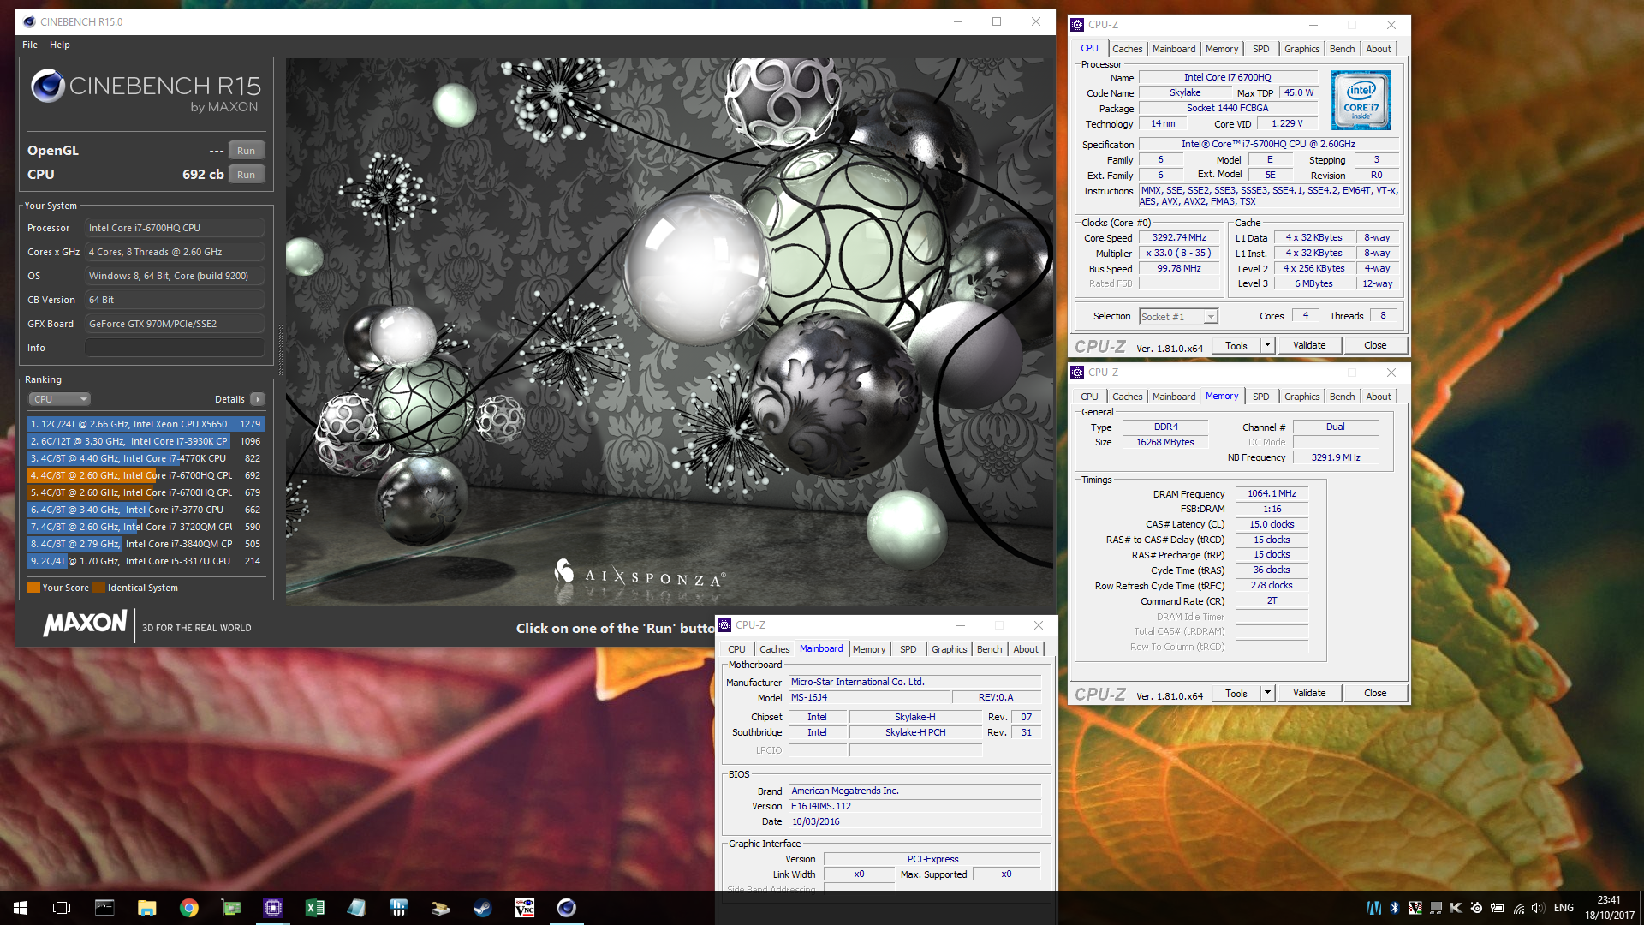Switch to Caches tab in top CPU-Z
This screenshot has height=925, width=1644.
coord(1127,49)
